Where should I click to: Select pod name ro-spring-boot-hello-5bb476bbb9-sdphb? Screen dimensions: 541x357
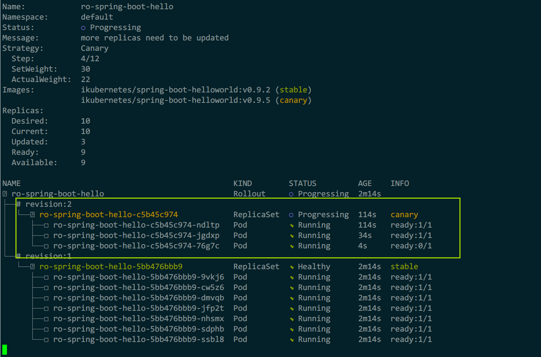[139, 329]
